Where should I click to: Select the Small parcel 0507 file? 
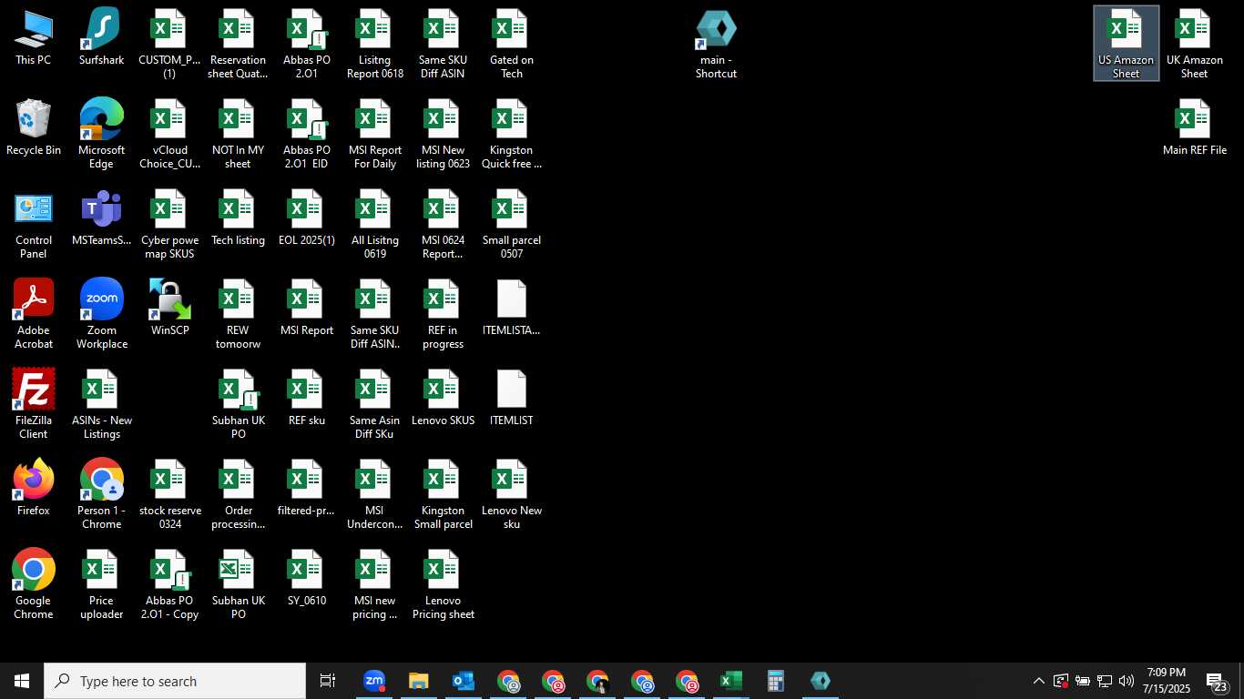pyautogui.click(x=511, y=225)
